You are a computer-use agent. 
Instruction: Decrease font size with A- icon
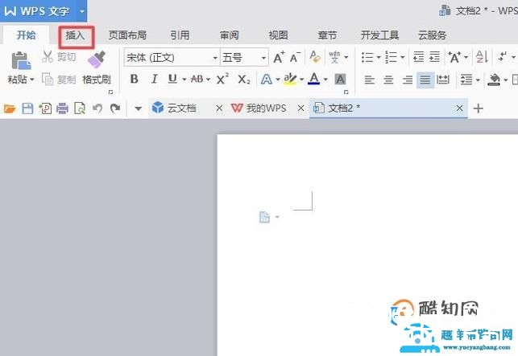(295, 57)
